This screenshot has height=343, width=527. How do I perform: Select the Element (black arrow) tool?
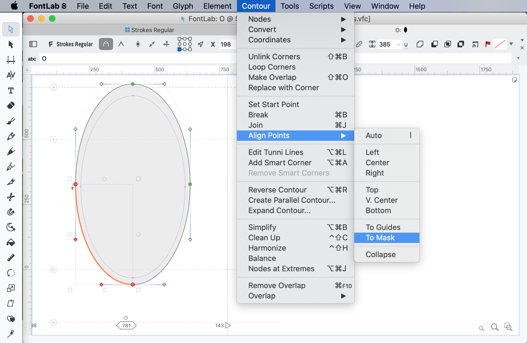pyautogui.click(x=11, y=44)
